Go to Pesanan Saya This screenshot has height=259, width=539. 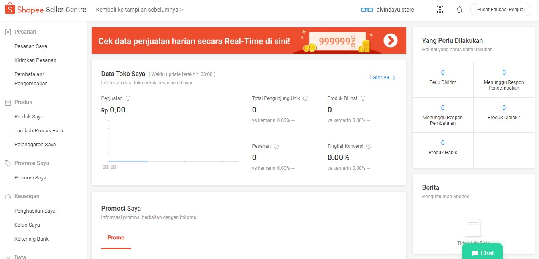point(30,46)
